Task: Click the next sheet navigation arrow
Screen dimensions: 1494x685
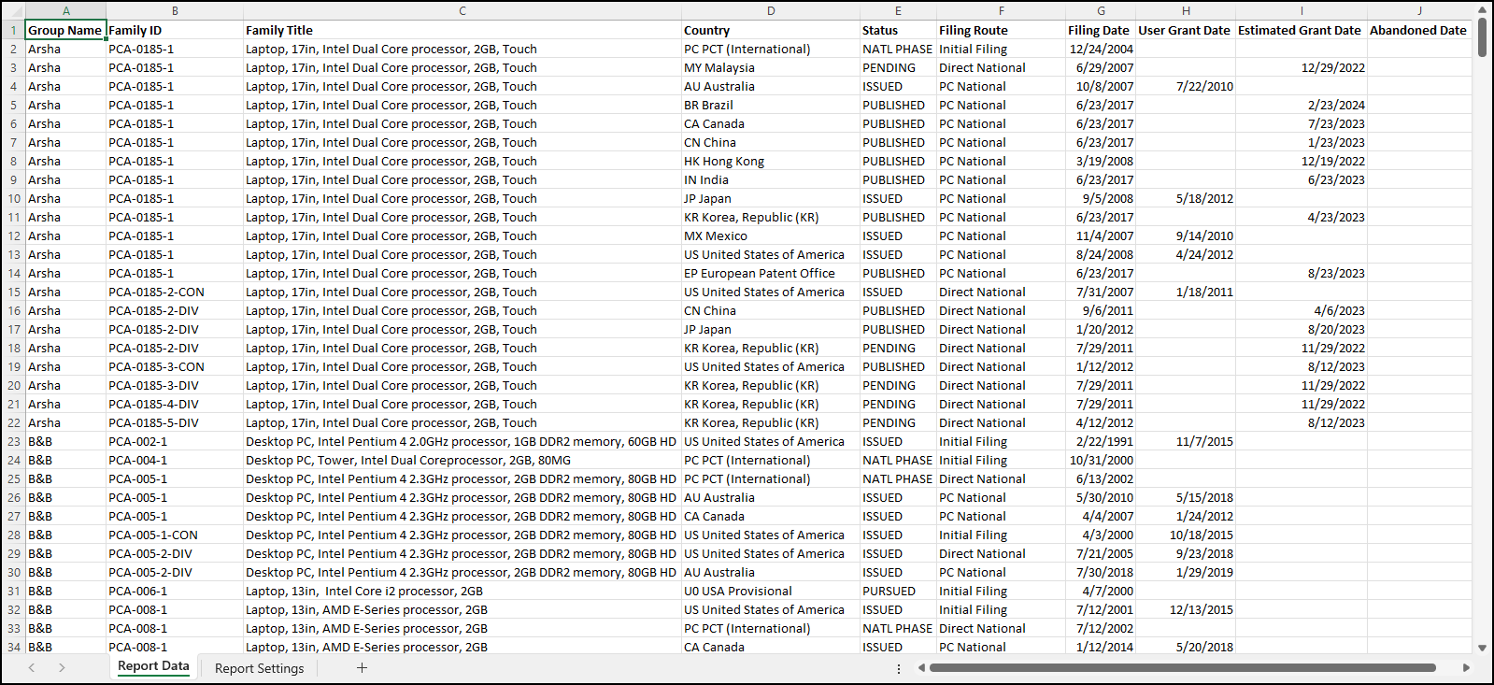Action: 62,667
